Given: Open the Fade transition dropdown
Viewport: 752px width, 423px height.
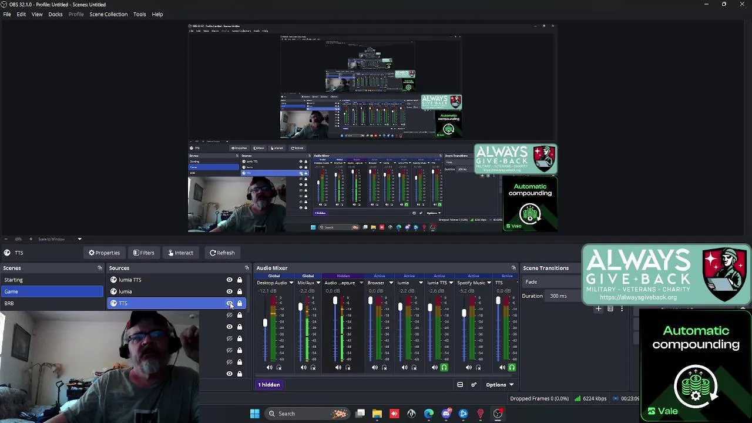Looking at the screenshot, I should 551,282.
